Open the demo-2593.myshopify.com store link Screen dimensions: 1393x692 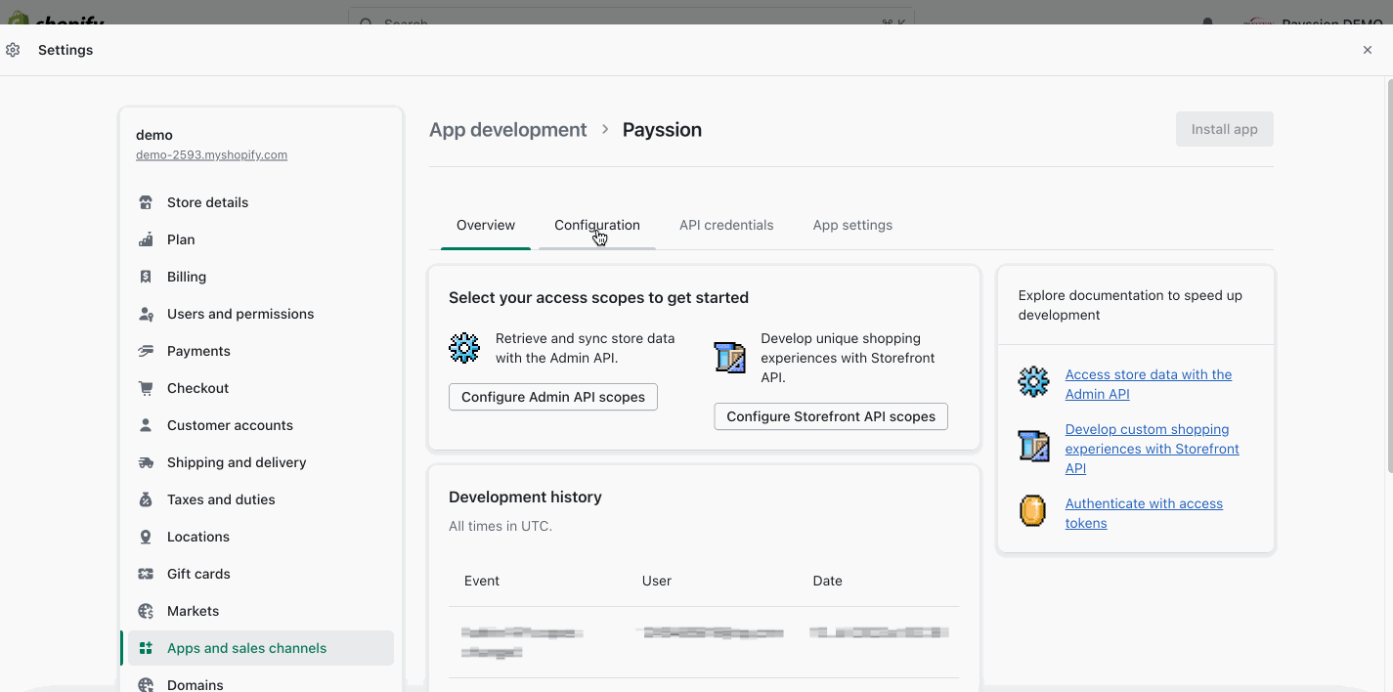pyautogui.click(x=211, y=154)
